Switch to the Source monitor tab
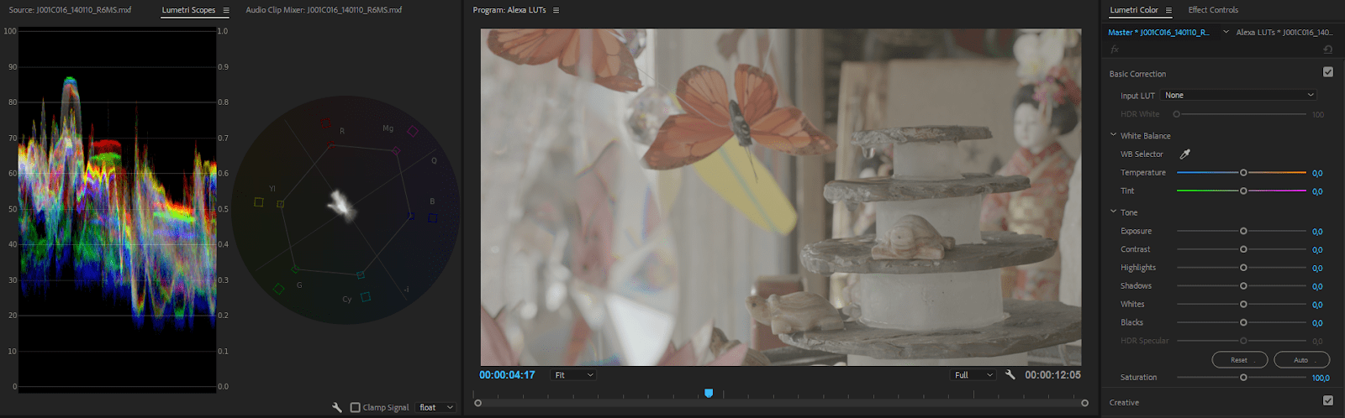 [x=70, y=10]
